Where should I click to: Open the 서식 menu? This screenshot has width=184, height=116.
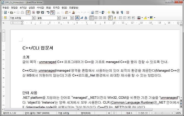[40, 8]
